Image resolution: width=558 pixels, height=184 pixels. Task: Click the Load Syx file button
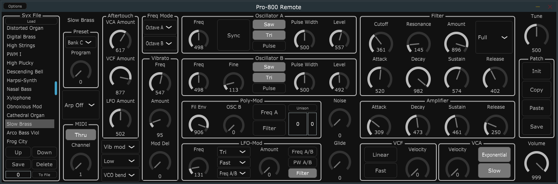pos(31,21)
